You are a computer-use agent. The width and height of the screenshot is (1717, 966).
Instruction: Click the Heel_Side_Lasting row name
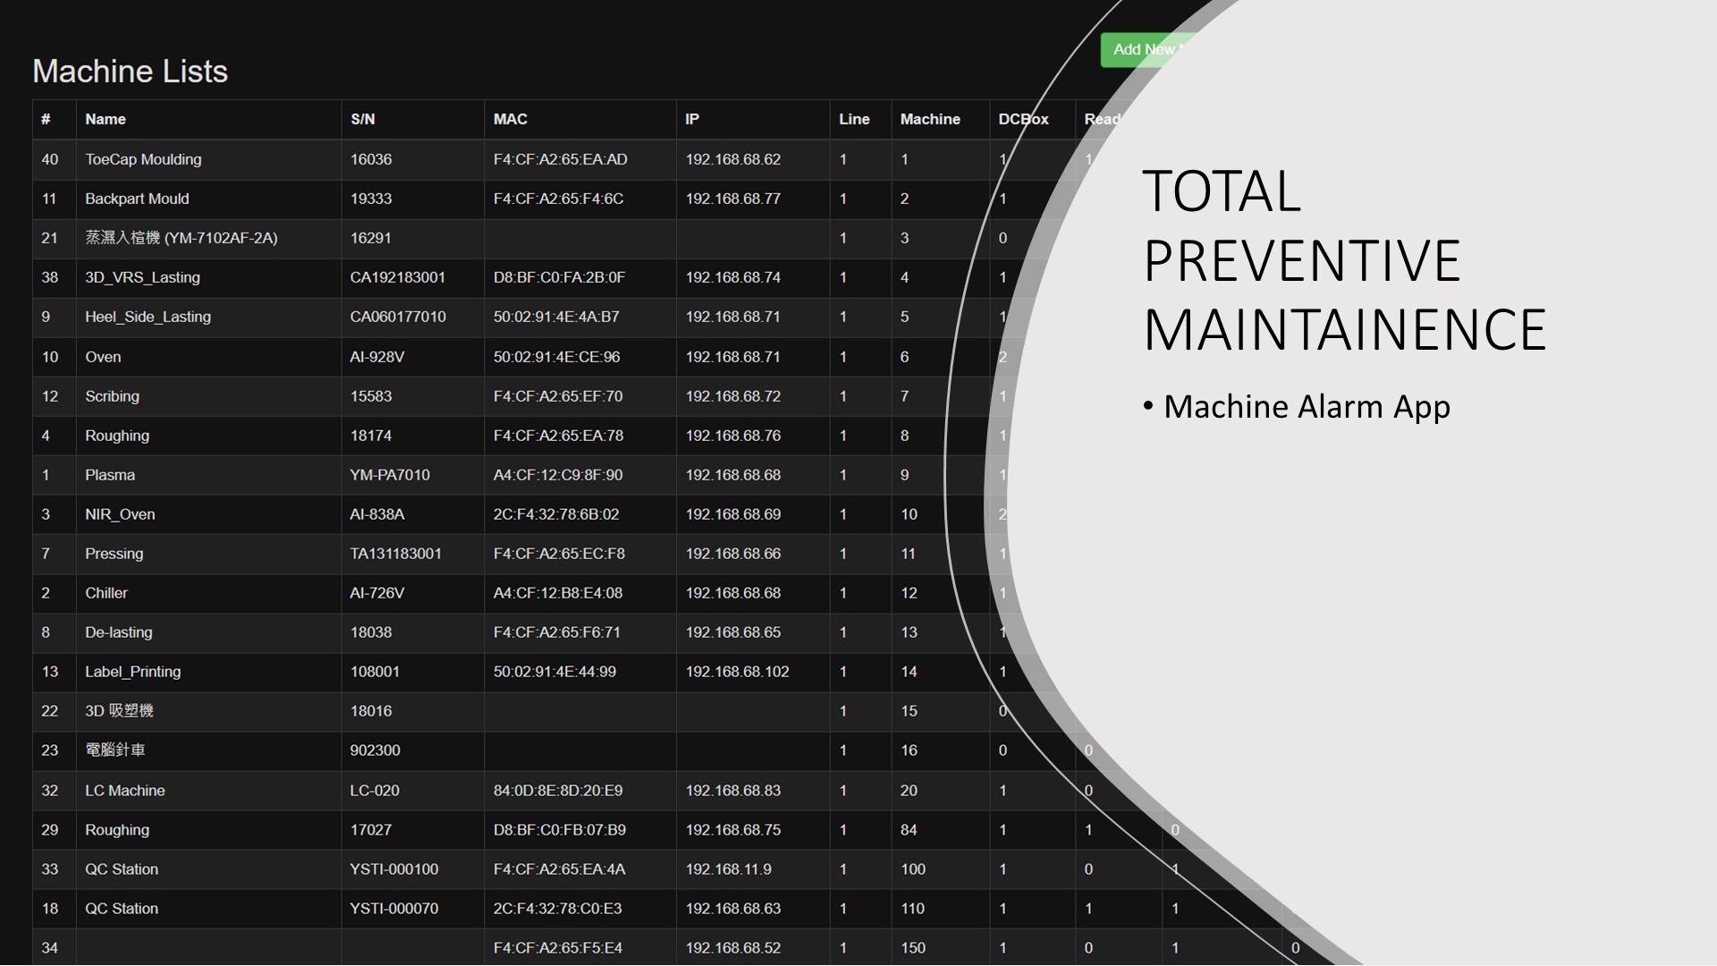click(x=148, y=317)
